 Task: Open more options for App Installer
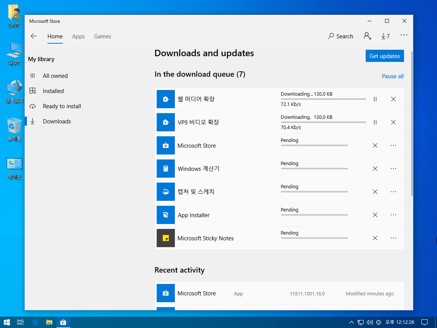(x=393, y=215)
